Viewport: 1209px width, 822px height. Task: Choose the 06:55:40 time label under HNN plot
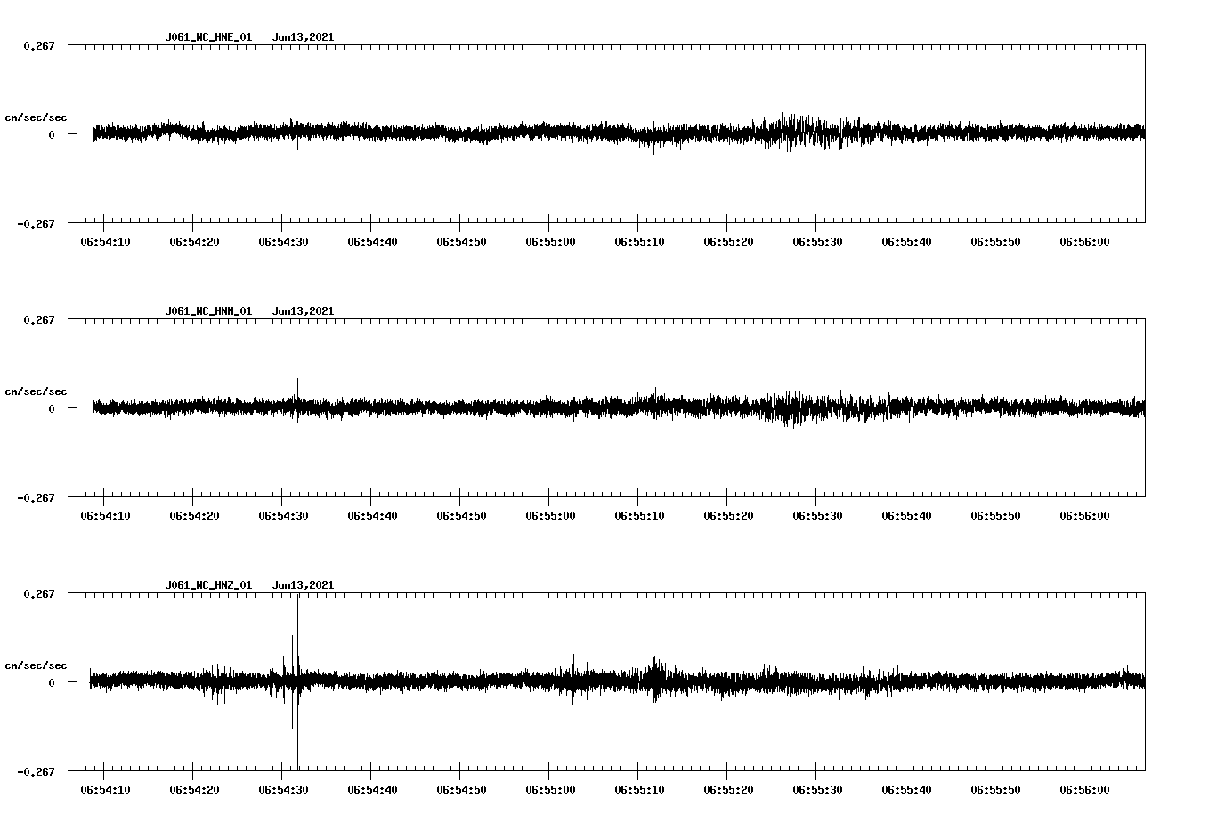(906, 515)
